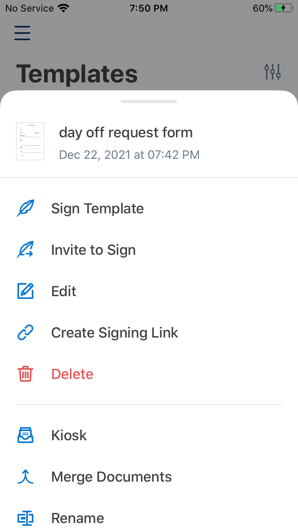The height and width of the screenshot is (531, 298).
Task: Tap the bottom sheet drag handle
Action: pyautogui.click(x=149, y=102)
